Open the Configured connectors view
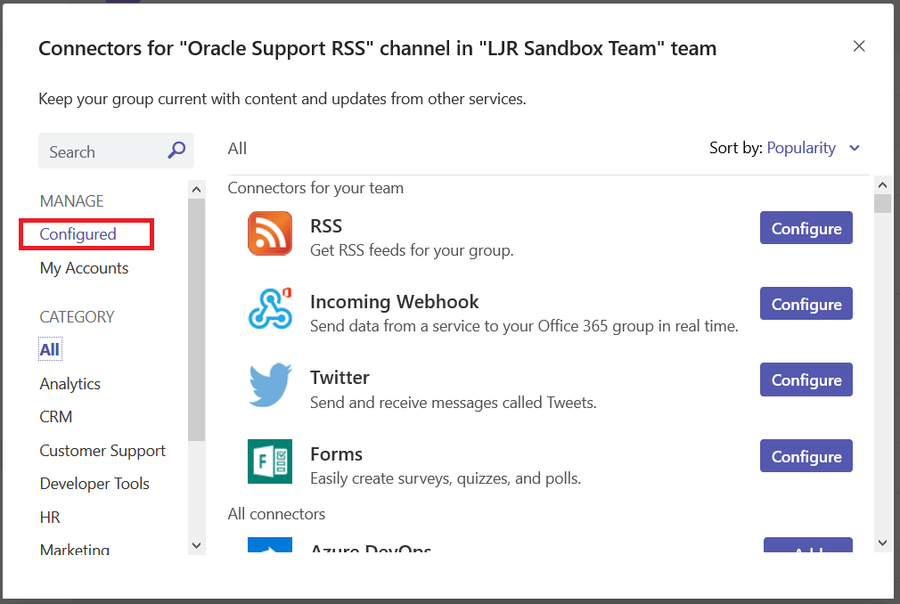Viewport: 900px width, 604px height. pyautogui.click(x=78, y=234)
